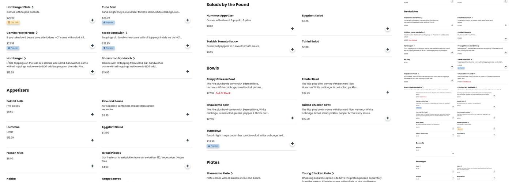
Task: Expand the Combo Falafel Plate chevron
Action: [37, 33]
